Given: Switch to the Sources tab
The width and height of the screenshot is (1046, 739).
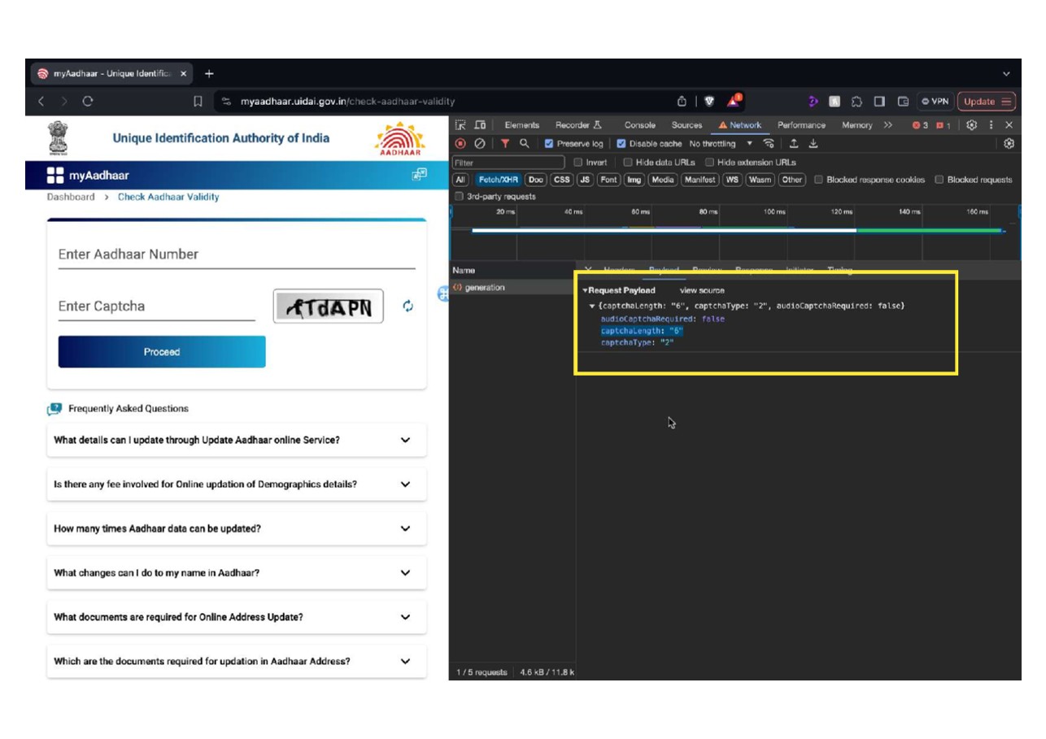Looking at the screenshot, I should 686,125.
